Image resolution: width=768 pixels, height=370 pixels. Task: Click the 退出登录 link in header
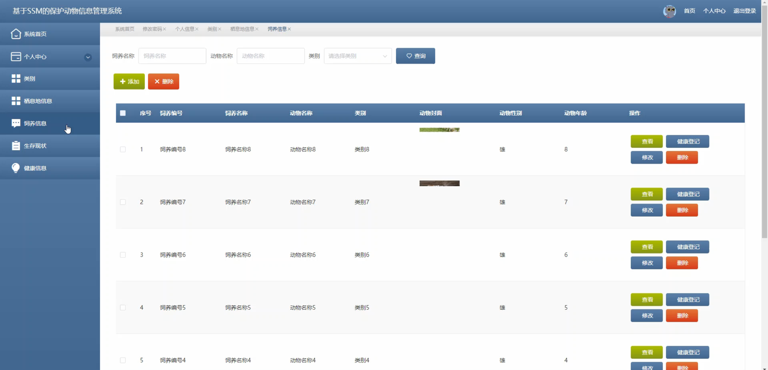coord(744,11)
